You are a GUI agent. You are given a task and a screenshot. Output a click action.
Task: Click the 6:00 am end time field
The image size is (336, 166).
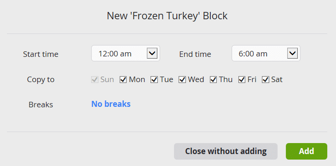click(266, 53)
